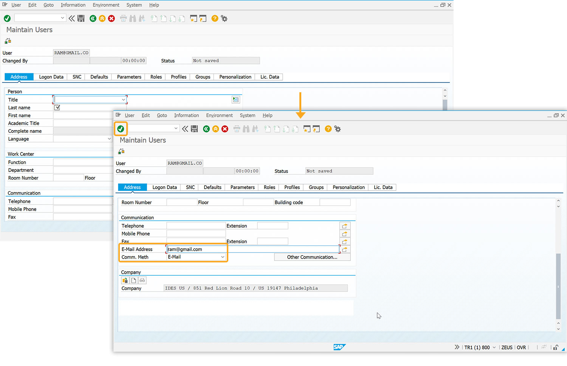Image resolution: width=567 pixels, height=366 pixels.
Task: Select the Lic. Data tab in back window
Action: pos(270,77)
